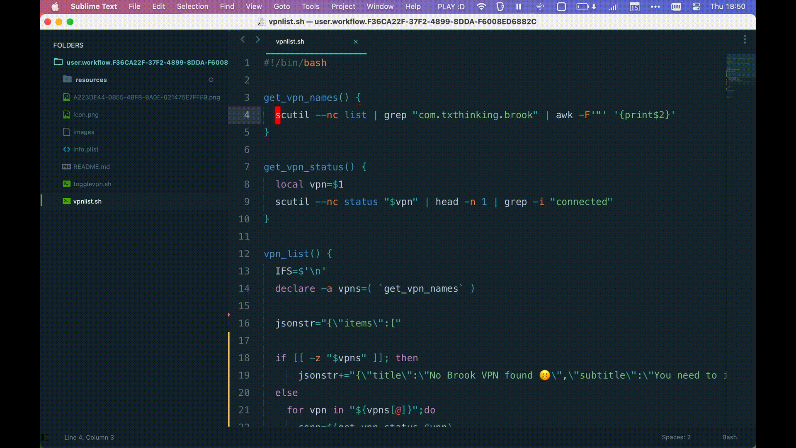Open the Help menu
Viewport: 796px width, 448px height.
413,7
